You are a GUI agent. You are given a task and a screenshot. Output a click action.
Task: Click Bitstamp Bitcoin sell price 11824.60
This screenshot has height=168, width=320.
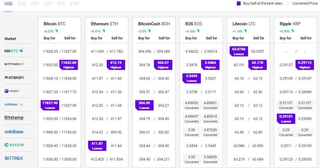pyautogui.click(x=69, y=119)
